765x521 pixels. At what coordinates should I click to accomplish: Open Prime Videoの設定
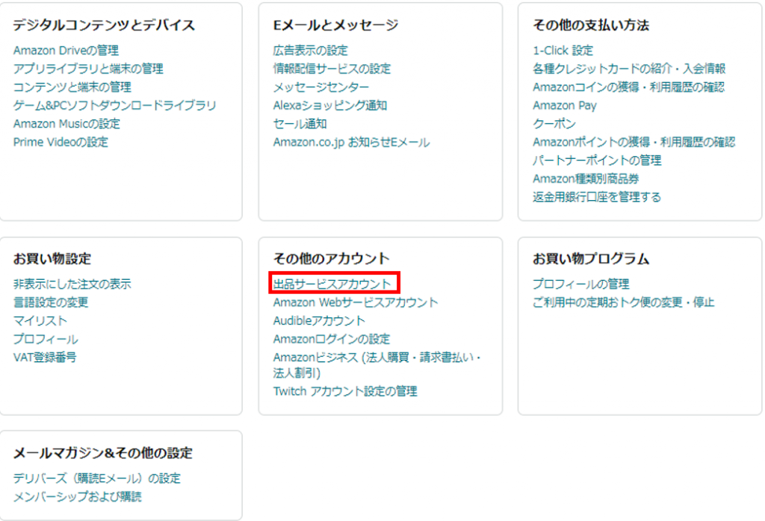61,143
